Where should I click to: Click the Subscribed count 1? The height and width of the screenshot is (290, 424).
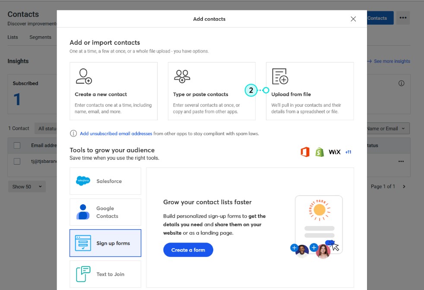pos(17,99)
